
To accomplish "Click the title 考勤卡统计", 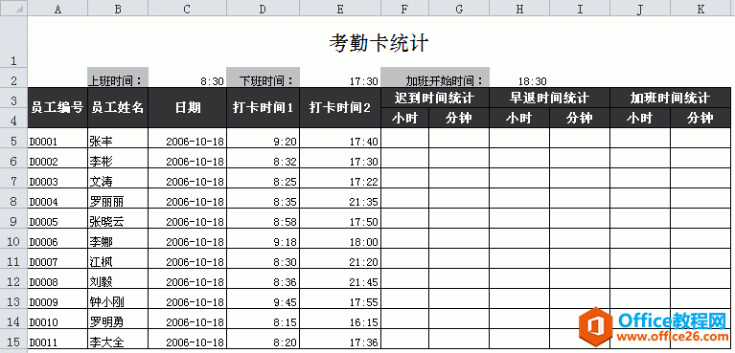I will click(379, 43).
